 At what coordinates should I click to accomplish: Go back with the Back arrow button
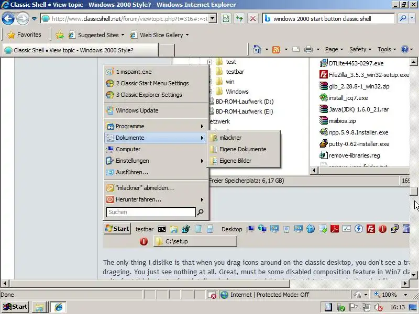pos(8,19)
